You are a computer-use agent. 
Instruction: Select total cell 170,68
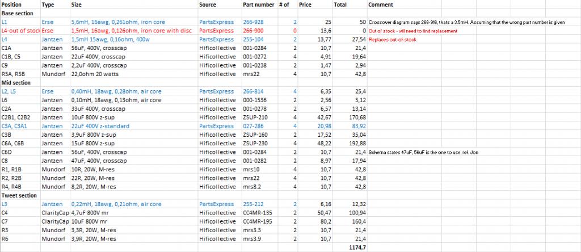pyautogui.click(x=350, y=117)
